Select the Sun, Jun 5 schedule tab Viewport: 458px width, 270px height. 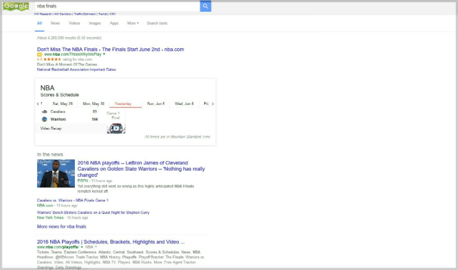(156, 104)
